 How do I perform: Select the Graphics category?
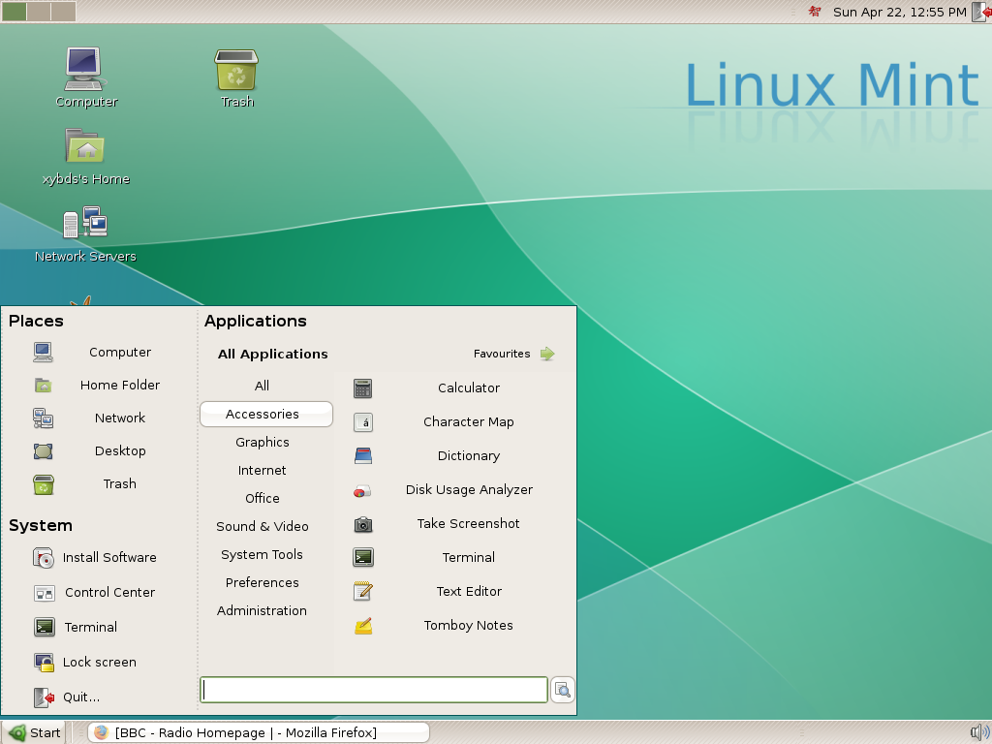262,442
